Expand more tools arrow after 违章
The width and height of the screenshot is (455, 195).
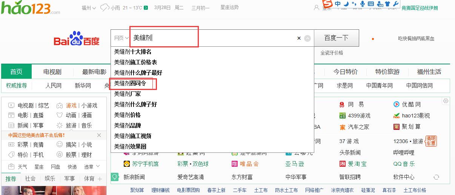(x=98, y=166)
